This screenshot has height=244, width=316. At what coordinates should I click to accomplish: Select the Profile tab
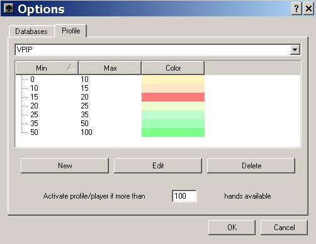coord(71,31)
